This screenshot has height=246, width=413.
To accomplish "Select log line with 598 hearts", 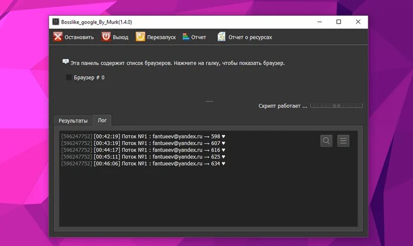I will click(143, 136).
